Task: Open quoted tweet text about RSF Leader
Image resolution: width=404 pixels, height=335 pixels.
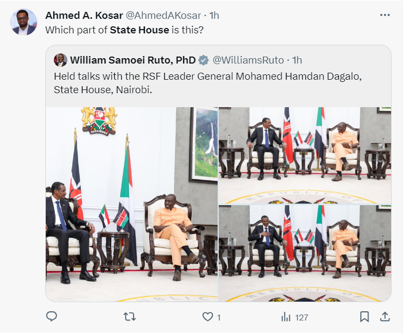Action: [207, 83]
